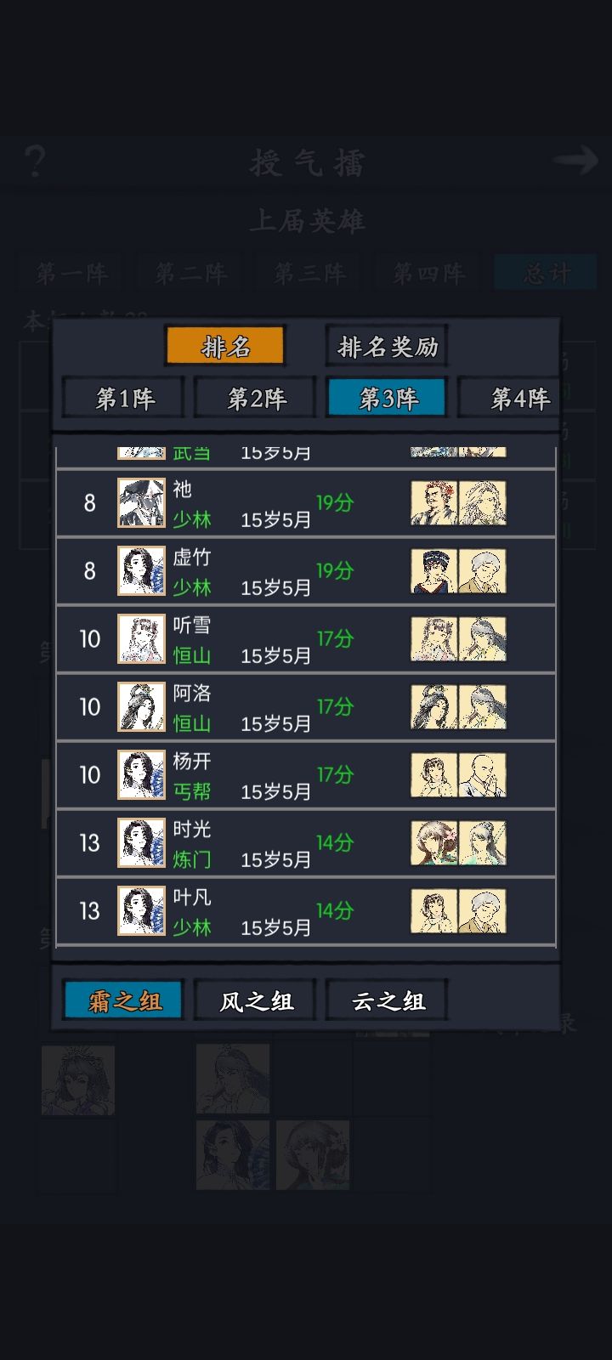The width and height of the screenshot is (612, 1360).
Task: Switch to the 风之组 group
Action: pyautogui.click(x=256, y=1000)
